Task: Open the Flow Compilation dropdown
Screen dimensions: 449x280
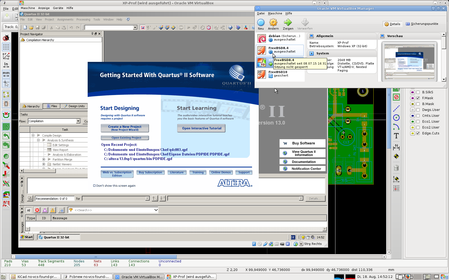Action: coord(78,121)
